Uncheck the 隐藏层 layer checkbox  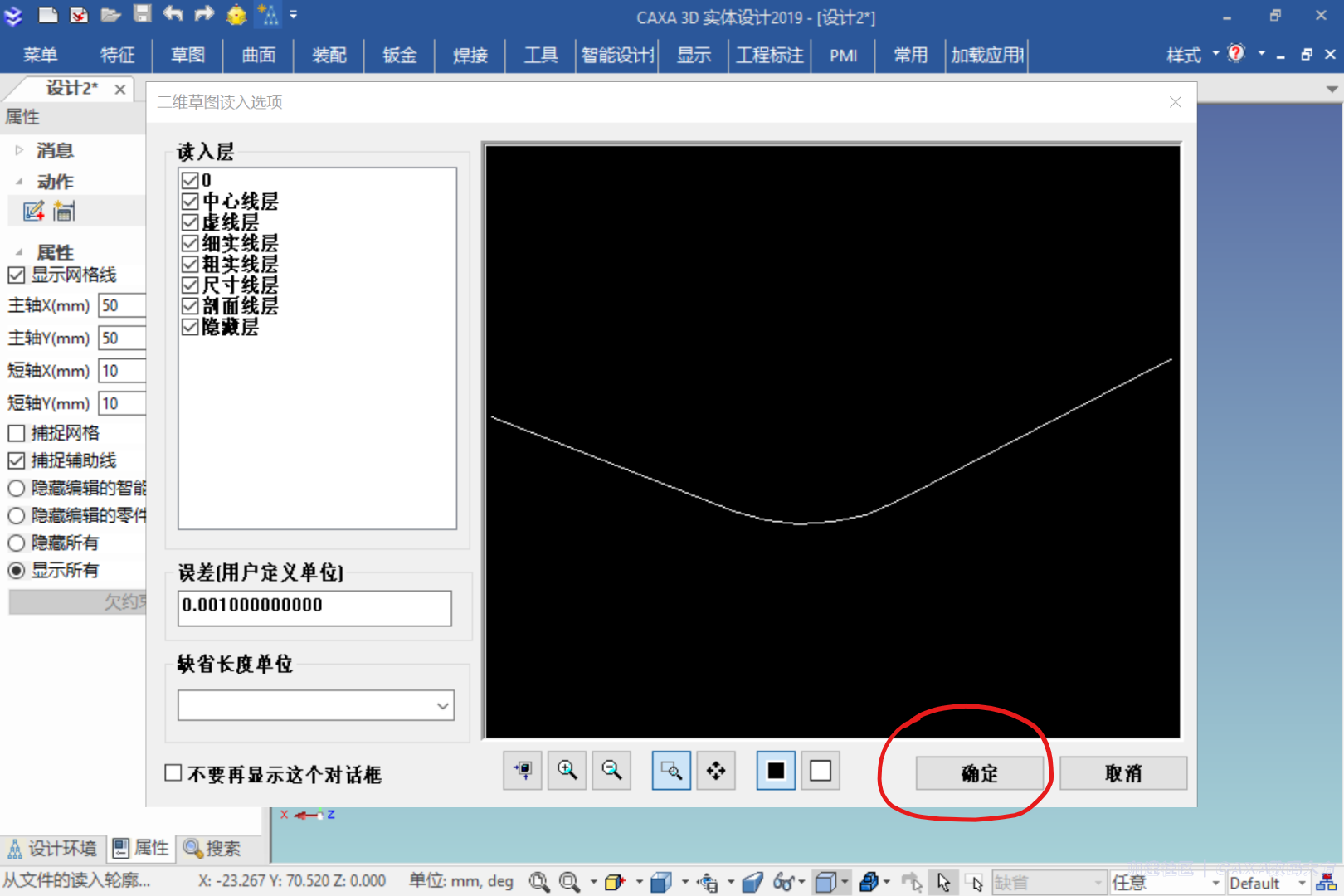pyautogui.click(x=190, y=327)
